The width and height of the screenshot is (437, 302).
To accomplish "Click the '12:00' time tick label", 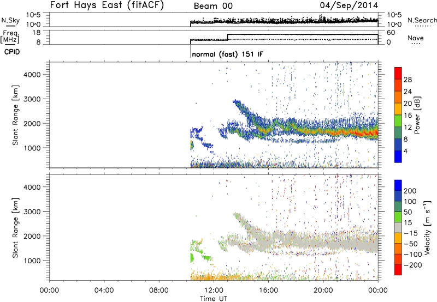I will [214, 291].
